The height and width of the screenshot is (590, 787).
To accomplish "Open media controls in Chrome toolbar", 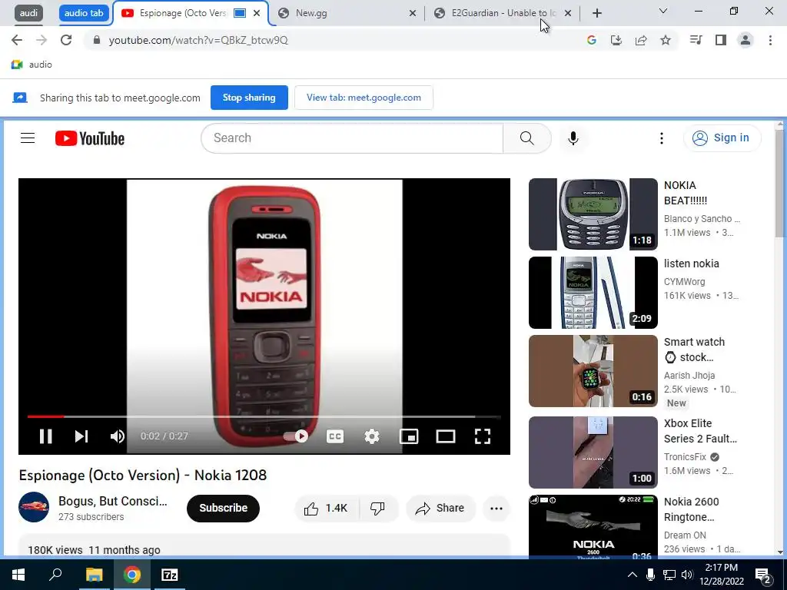I will (696, 40).
